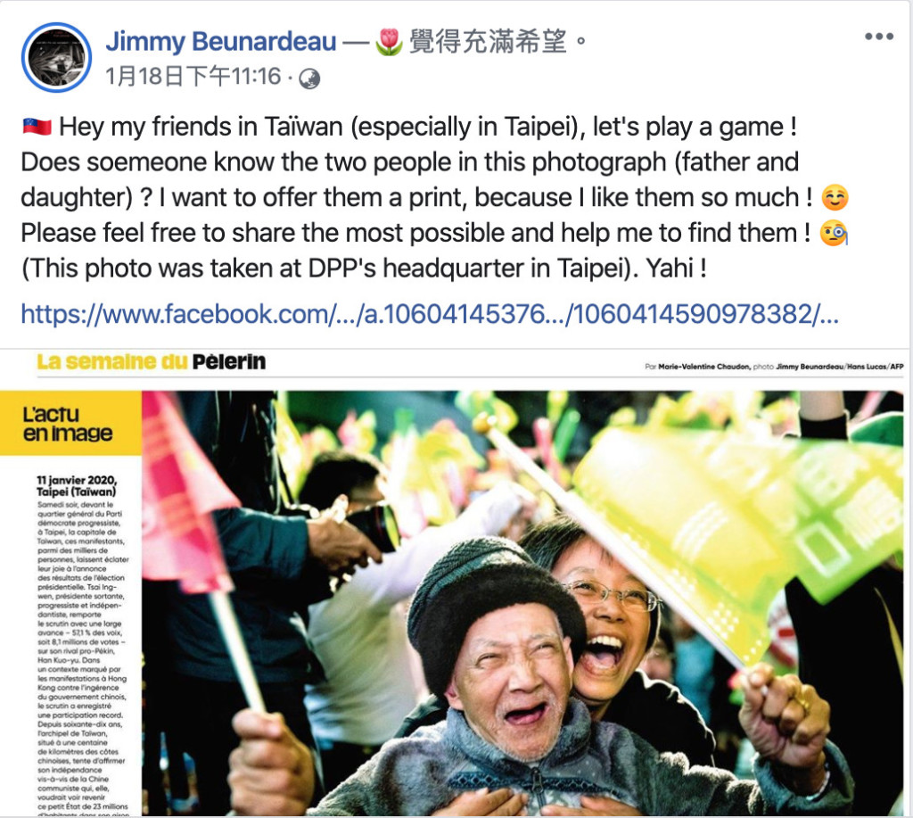Open the Jimmy Beunardeau profile name link

pyautogui.click(x=221, y=41)
